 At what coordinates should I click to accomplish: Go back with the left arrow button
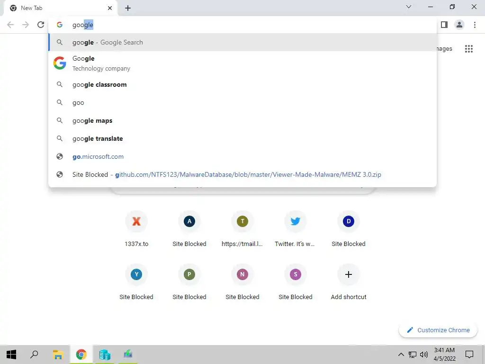[10, 25]
